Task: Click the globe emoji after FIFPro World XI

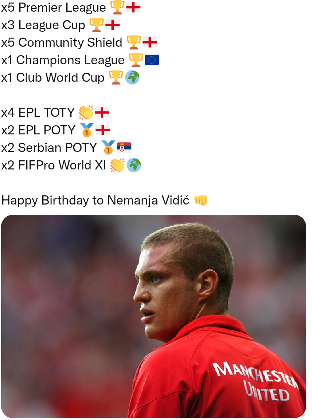Action: [134, 165]
